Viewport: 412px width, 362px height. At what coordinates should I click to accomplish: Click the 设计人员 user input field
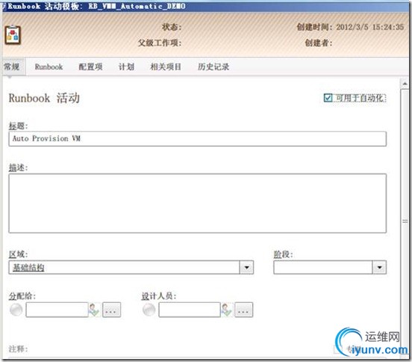(190, 310)
